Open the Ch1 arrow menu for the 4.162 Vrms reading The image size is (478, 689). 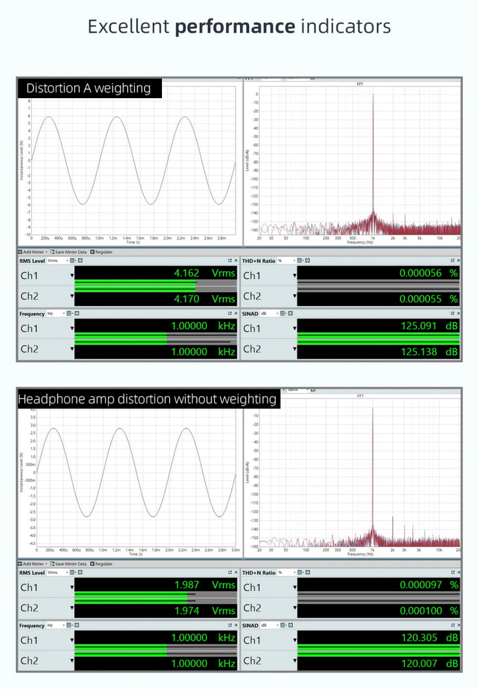(72, 276)
